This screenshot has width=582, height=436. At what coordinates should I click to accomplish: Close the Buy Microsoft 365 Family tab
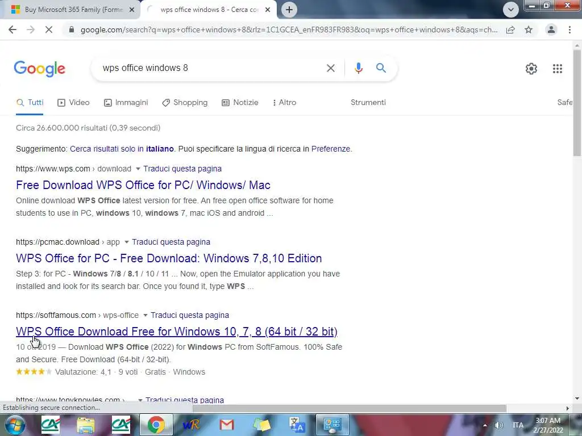pyautogui.click(x=131, y=10)
